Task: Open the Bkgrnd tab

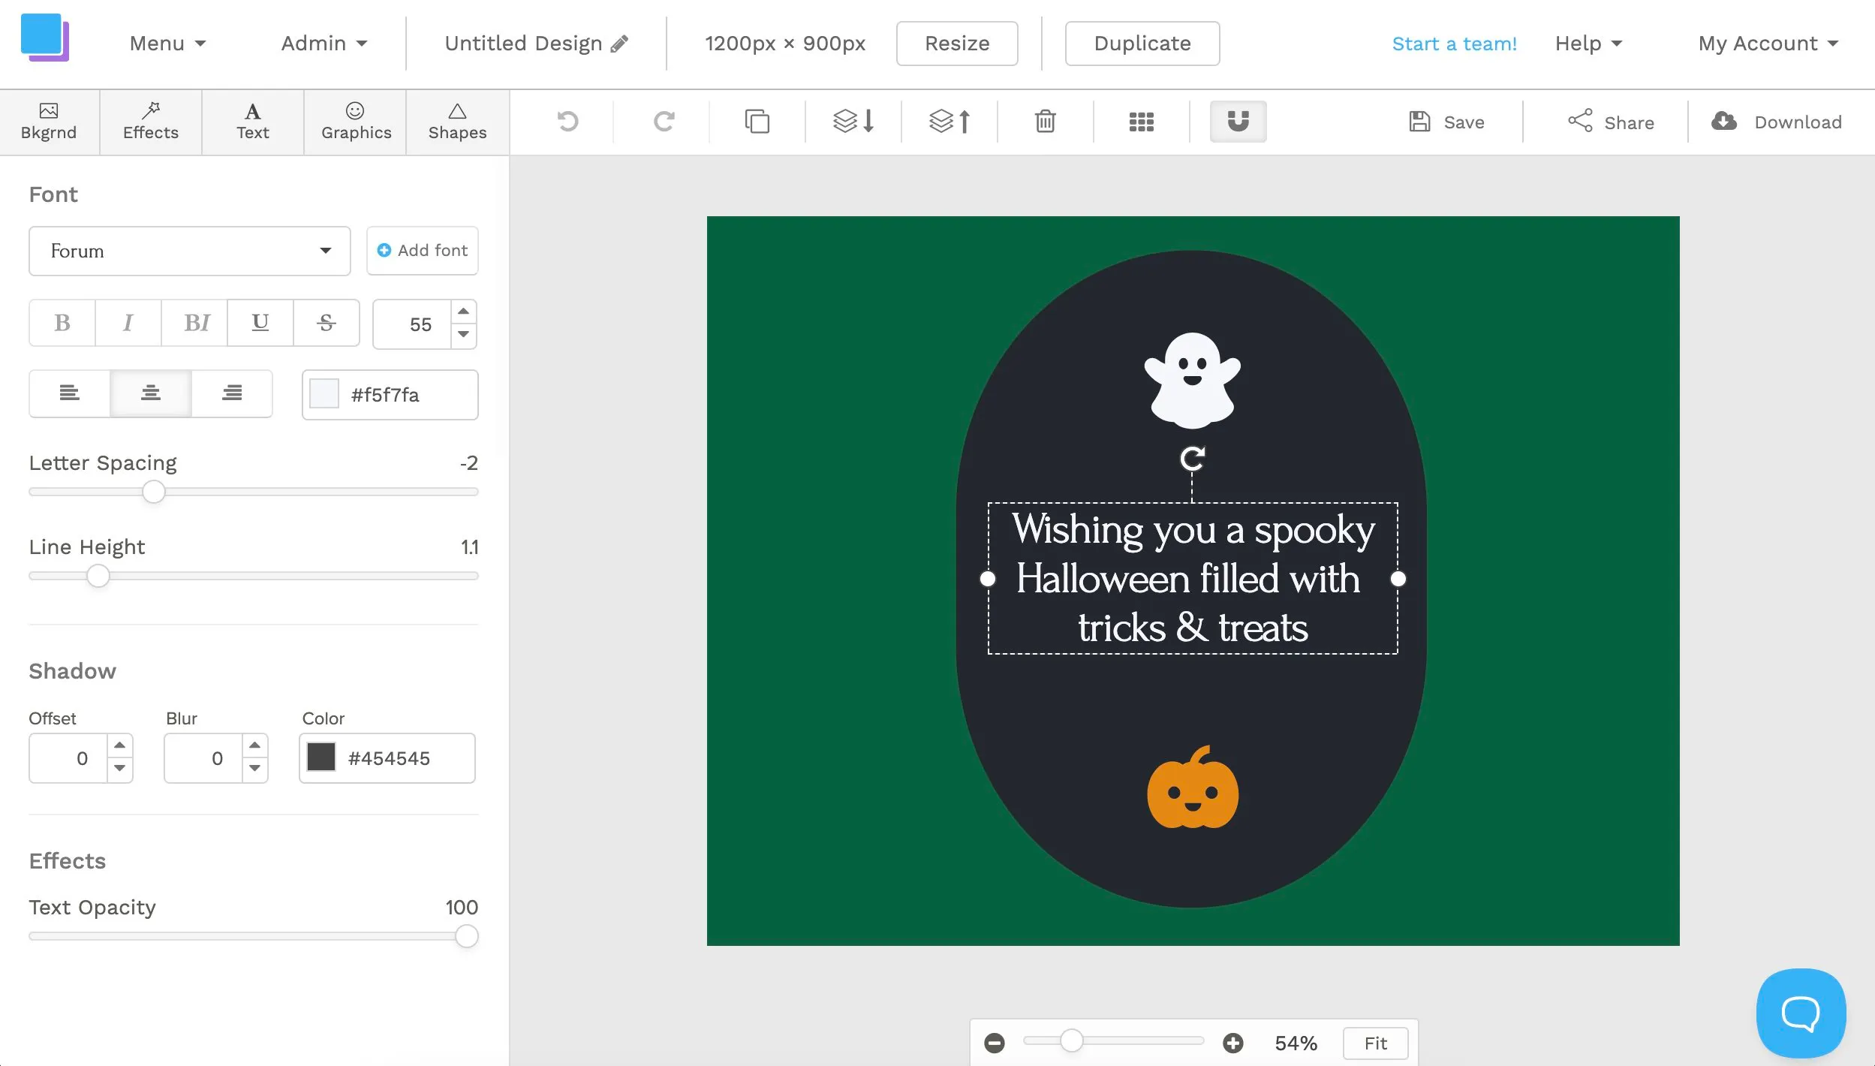Action: point(49,122)
